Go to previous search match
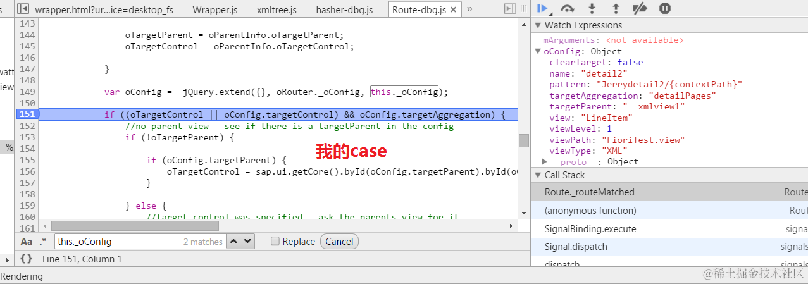Viewport: 808px width, 284px height. (x=233, y=241)
